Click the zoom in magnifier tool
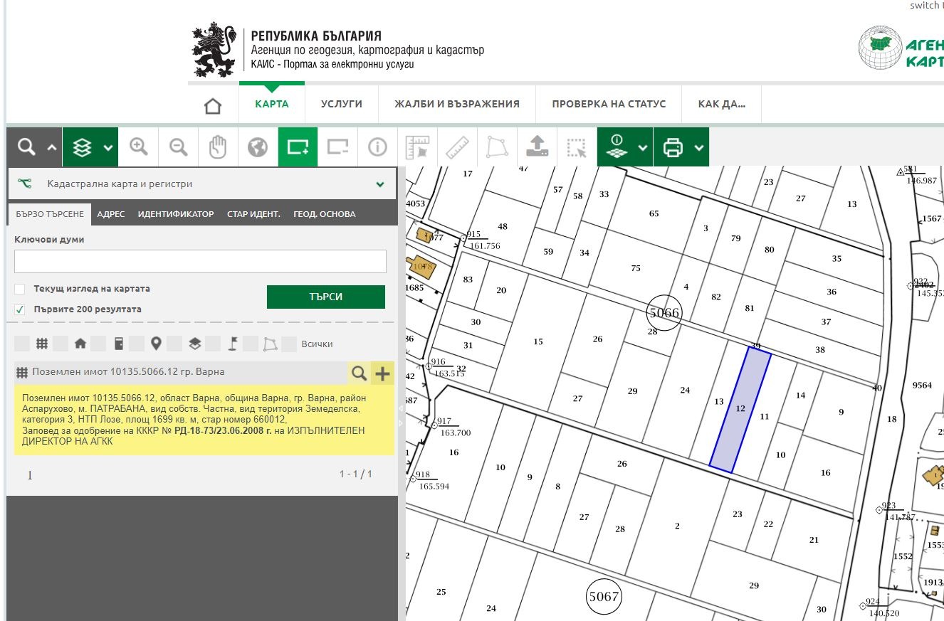Image resolution: width=944 pixels, height=621 pixels. pyautogui.click(x=138, y=147)
